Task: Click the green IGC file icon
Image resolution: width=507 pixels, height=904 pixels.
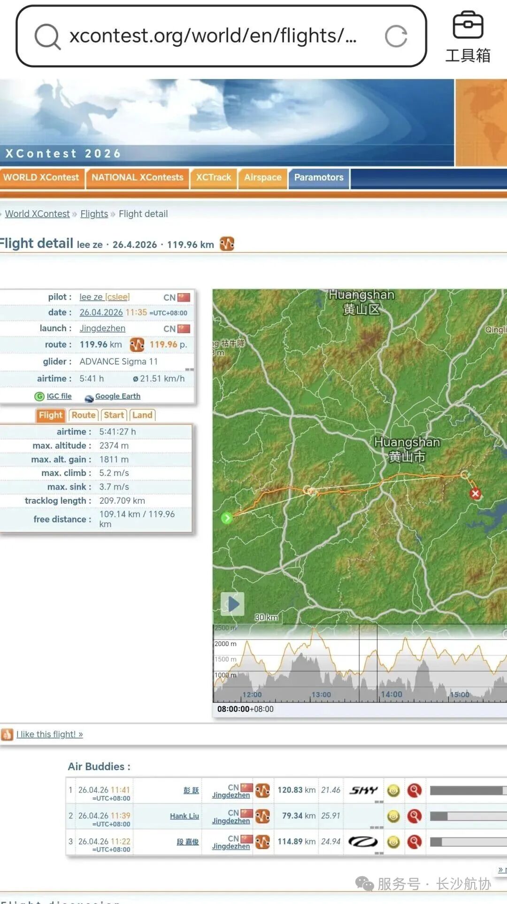Action: coord(39,397)
